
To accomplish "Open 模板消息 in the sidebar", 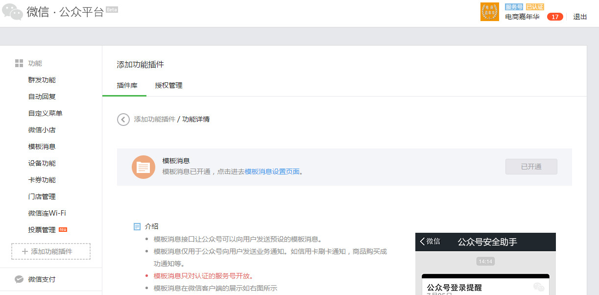I will [42, 147].
